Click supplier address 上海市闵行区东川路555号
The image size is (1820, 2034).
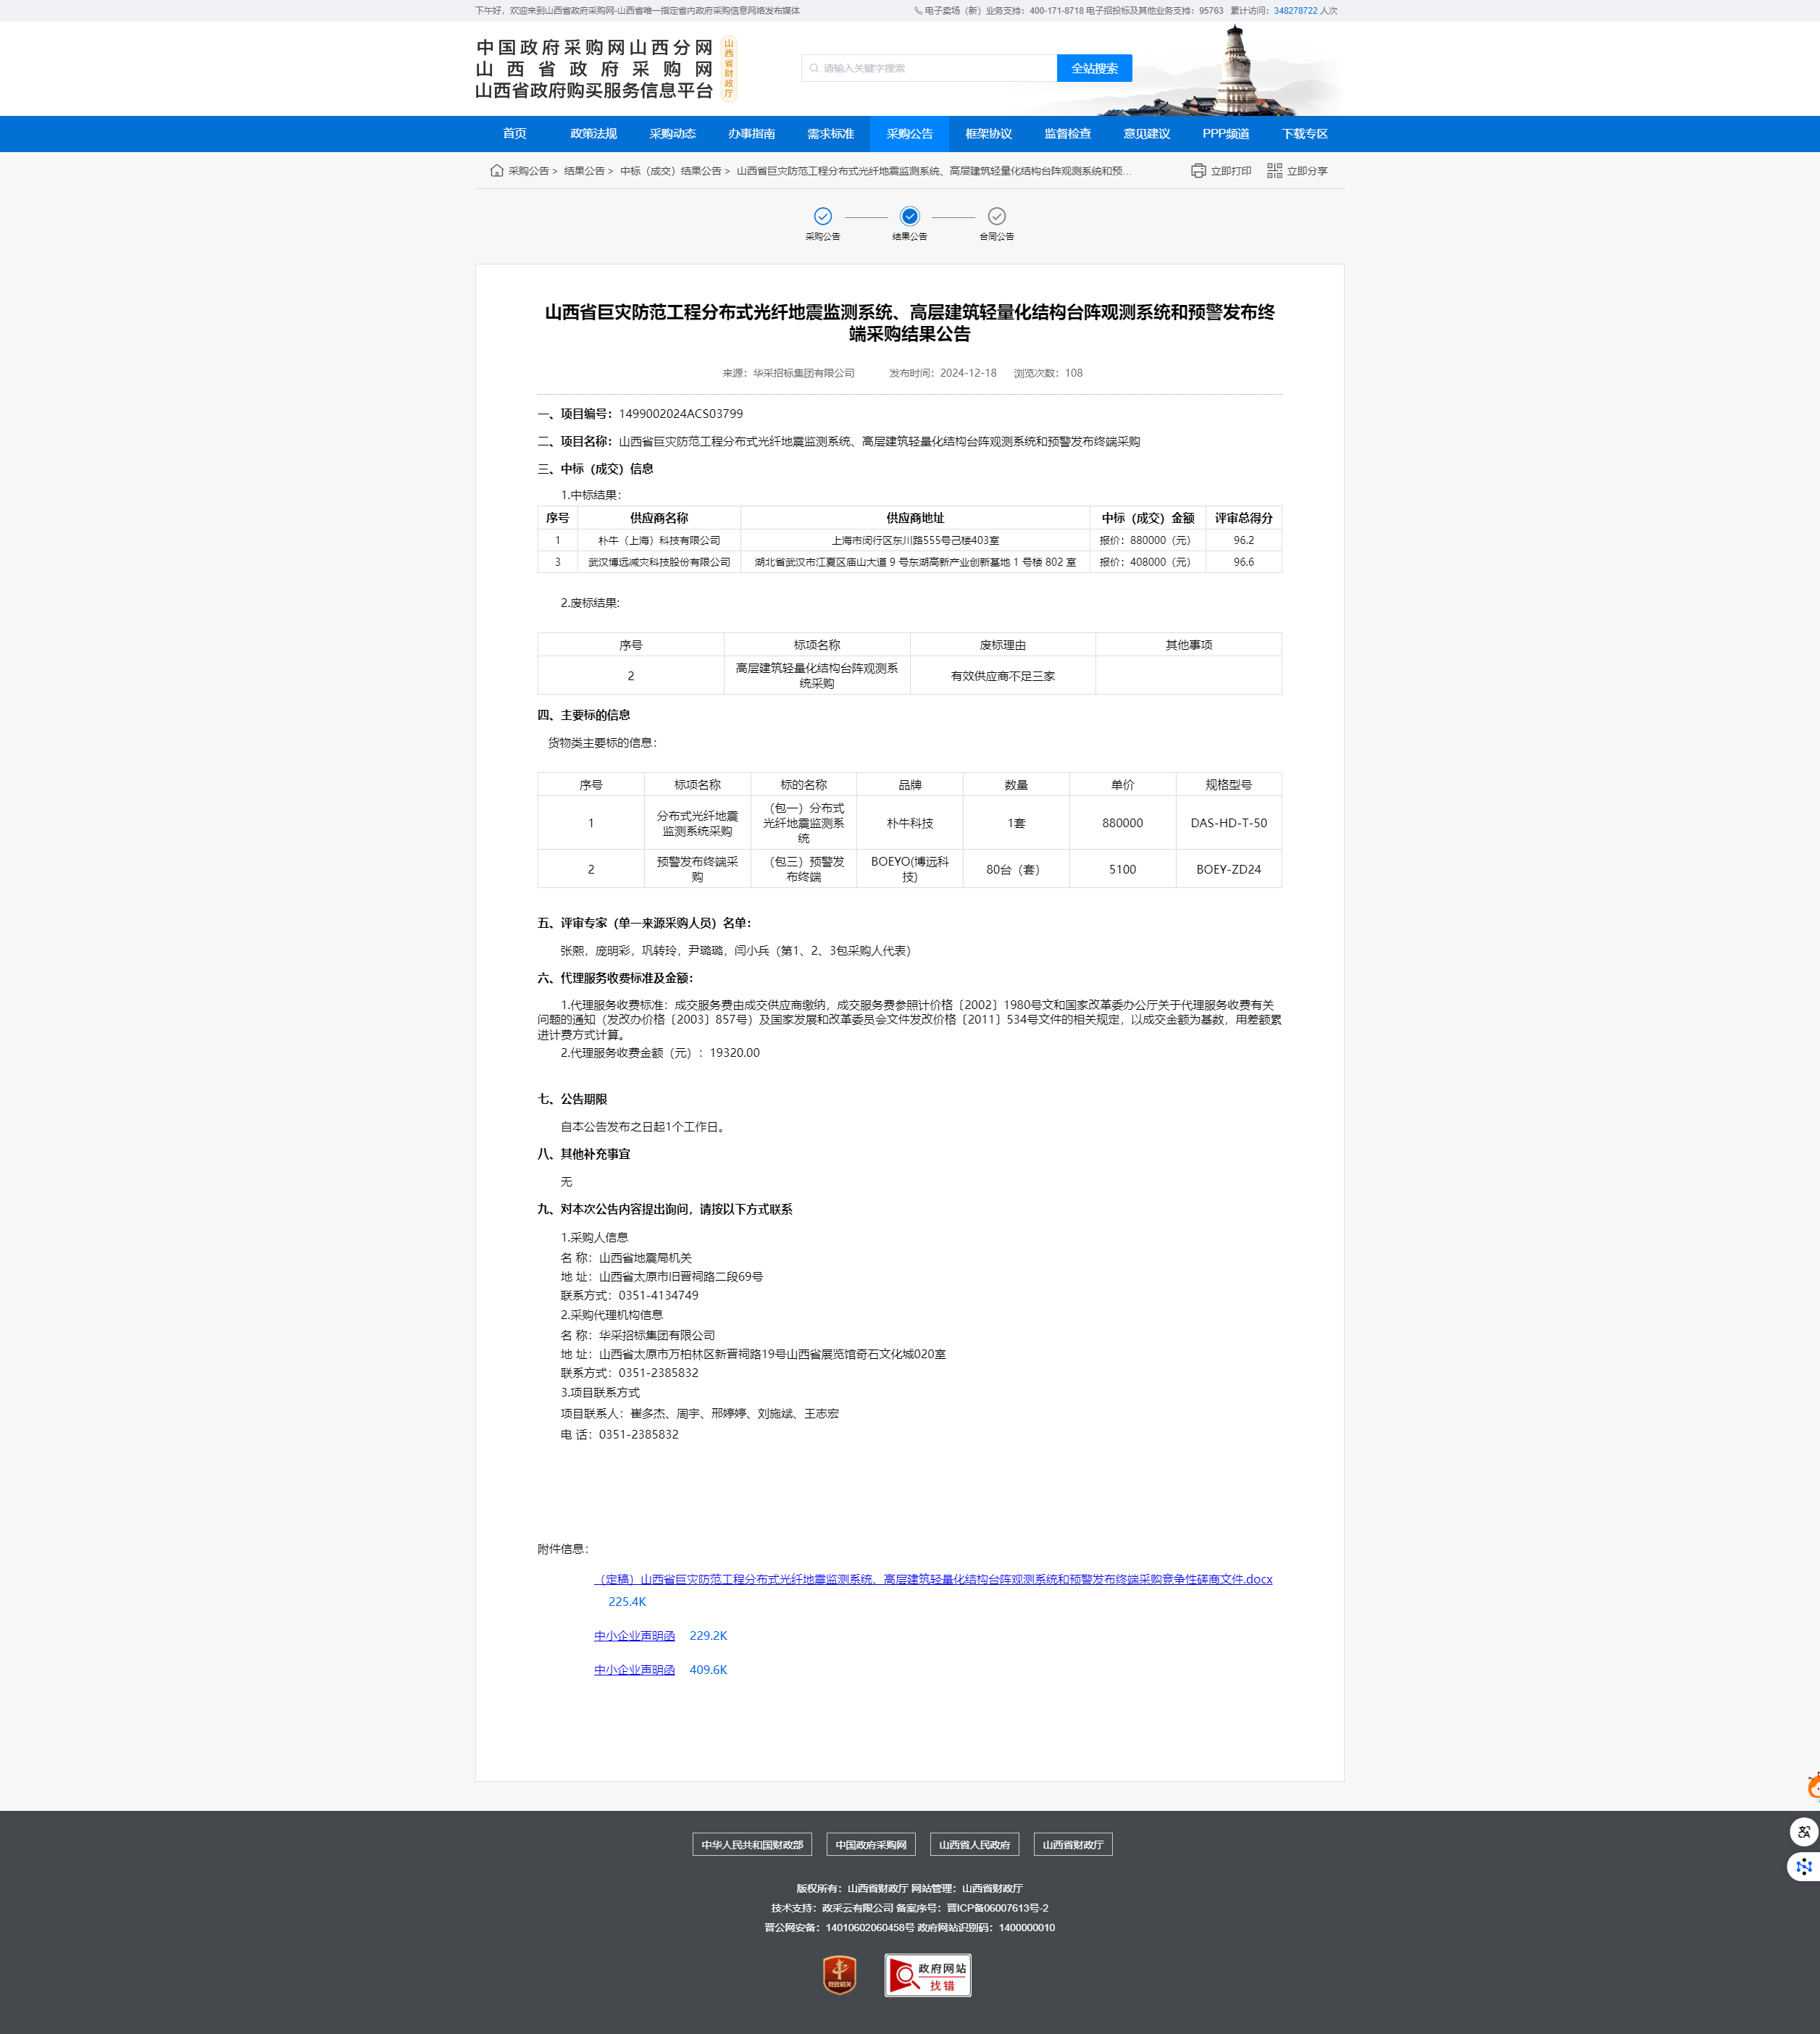pyautogui.click(x=915, y=541)
